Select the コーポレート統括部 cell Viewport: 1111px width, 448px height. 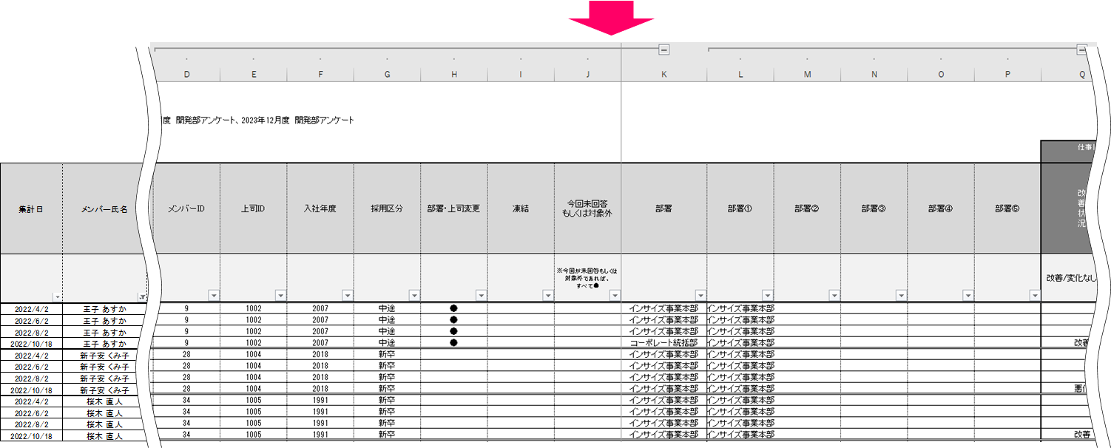(x=664, y=343)
